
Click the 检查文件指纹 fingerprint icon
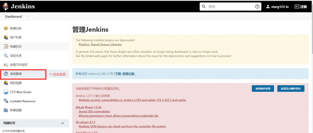[x=6, y=65]
